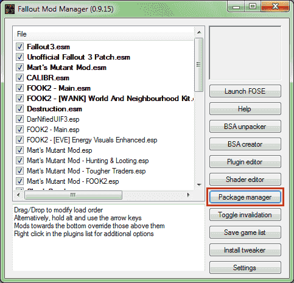Open the BSA unpacker
Screen dimensions: 294x283
click(245, 127)
